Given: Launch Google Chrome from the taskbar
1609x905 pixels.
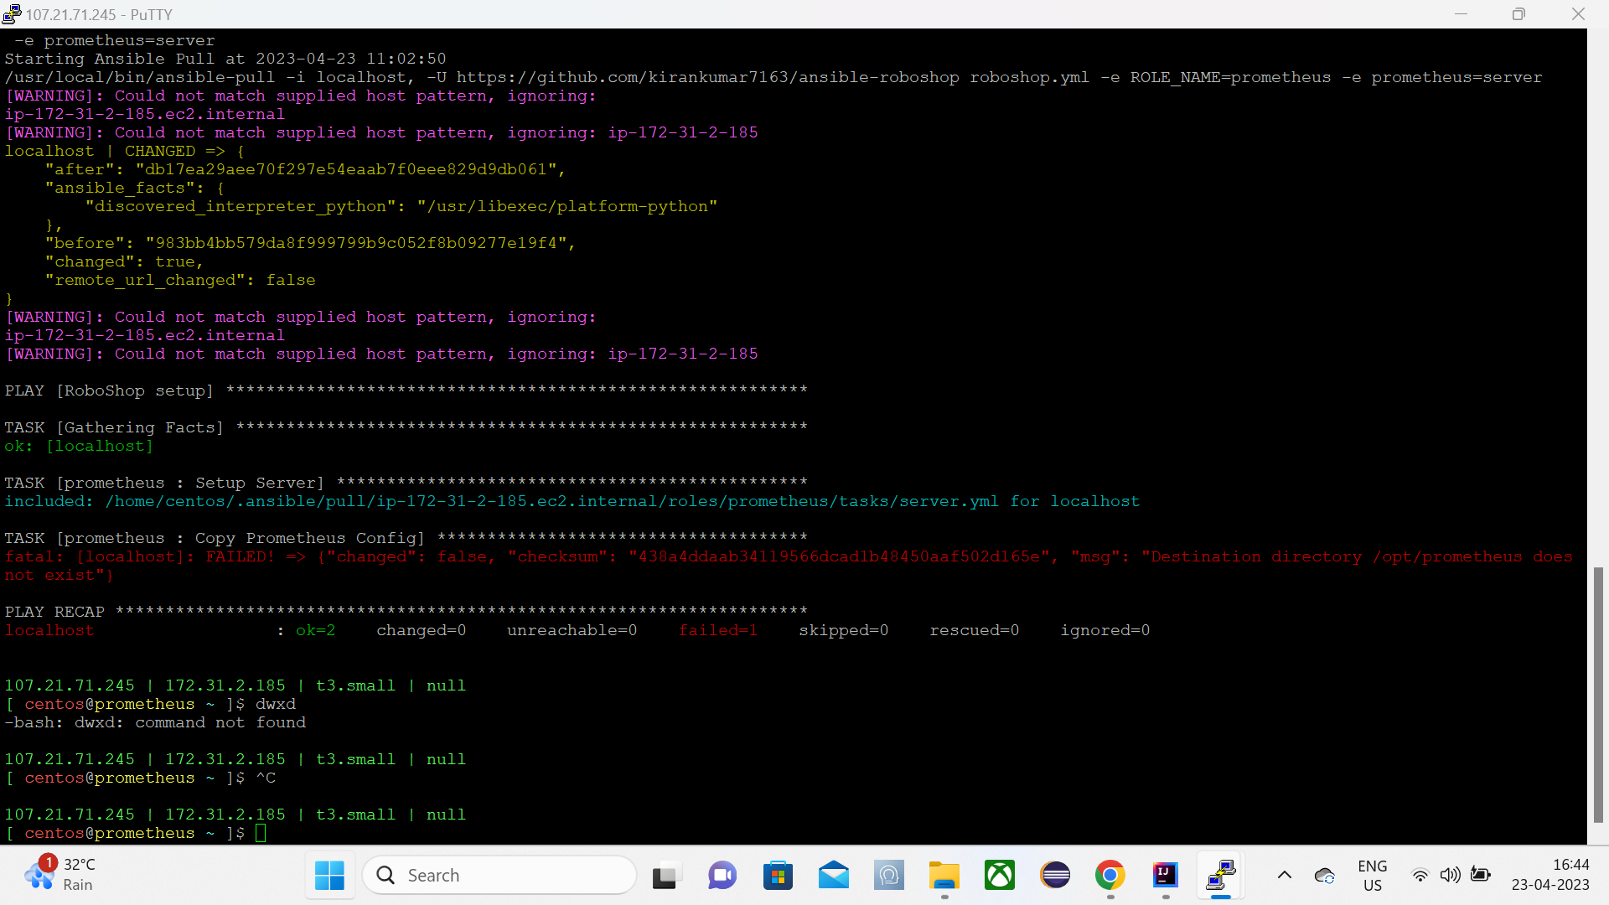Looking at the screenshot, I should [1110, 875].
